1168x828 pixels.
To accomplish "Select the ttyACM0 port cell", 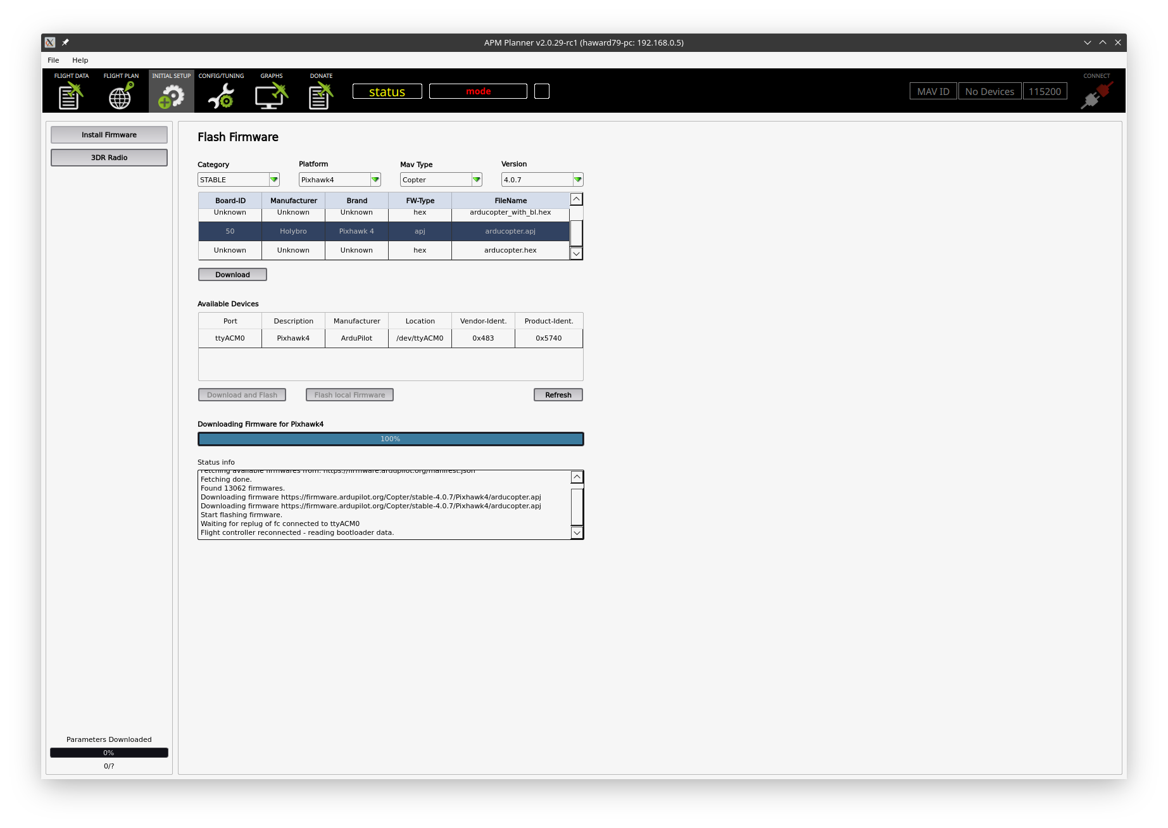I will (x=230, y=339).
